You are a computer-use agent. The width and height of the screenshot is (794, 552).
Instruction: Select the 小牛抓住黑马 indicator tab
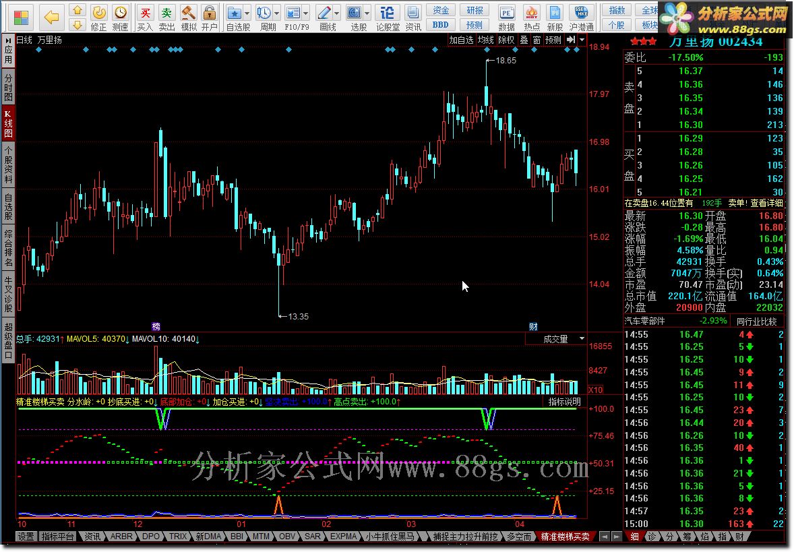(390, 536)
